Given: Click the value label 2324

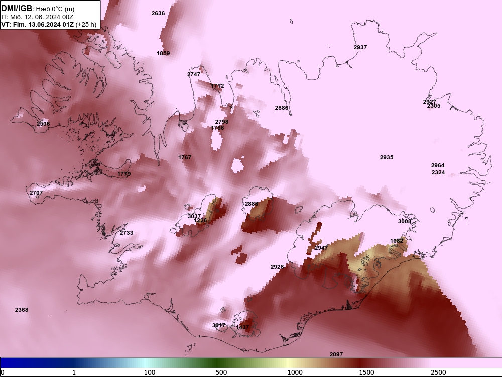Looking at the screenshot, I should click(x=438, y=172).
